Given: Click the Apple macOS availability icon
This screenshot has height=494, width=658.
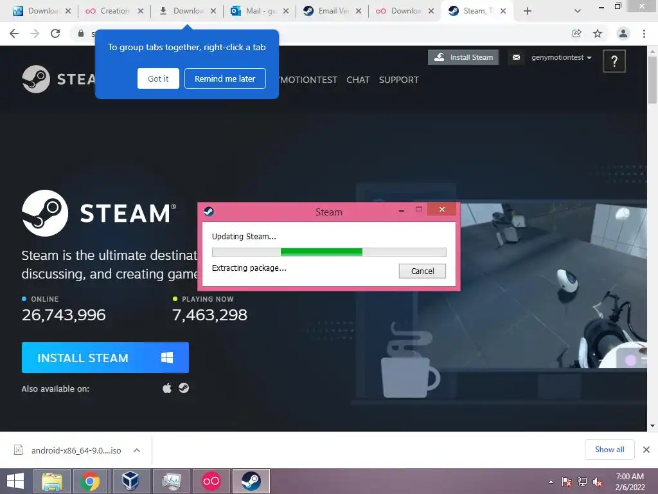Looking at the screenshot, I should pos(167,388).
